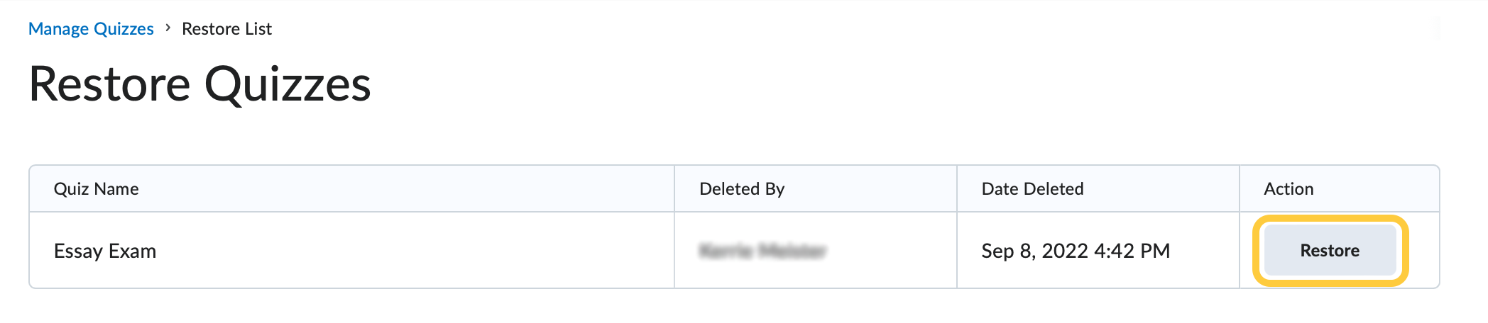The image size is (1488, 323).
Task: Click the Date Deleted column header
Action: click(x=1032, y=189)
